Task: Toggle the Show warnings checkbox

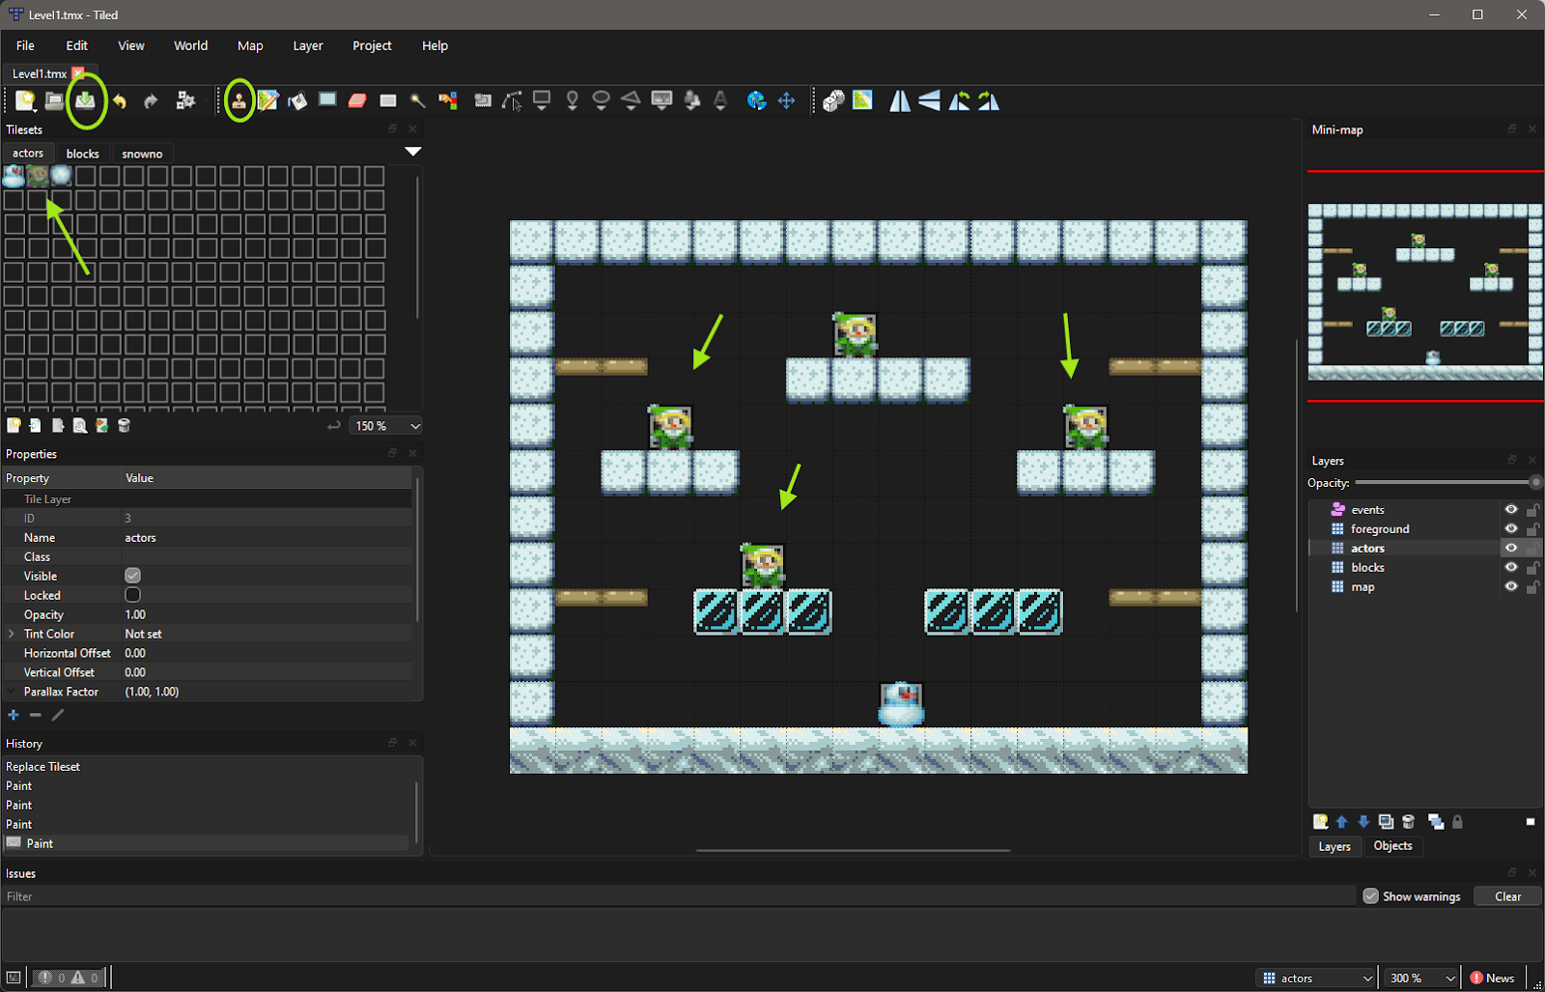Action: pos(1370,896)
